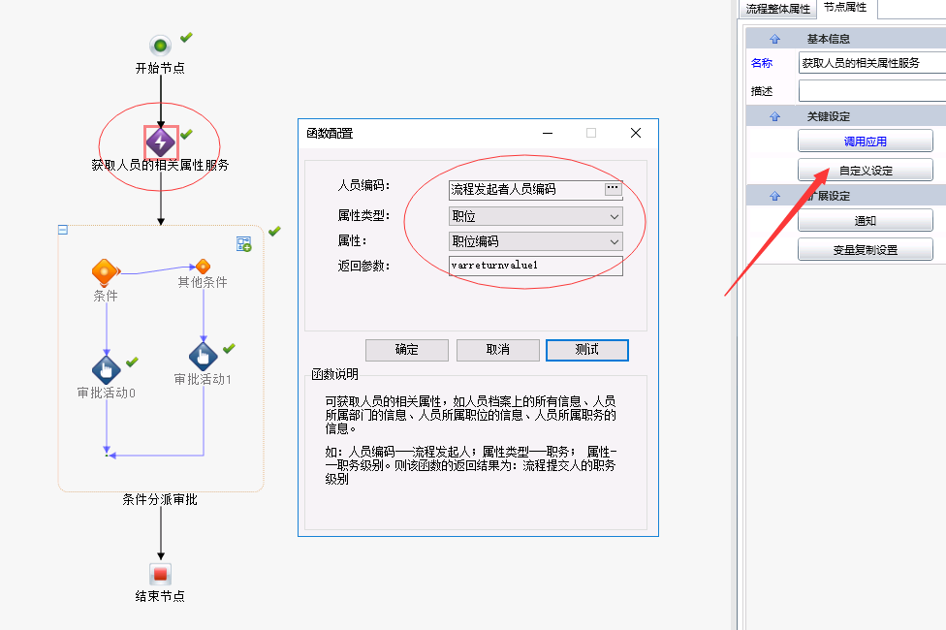This screenshot has height=630, width=946.
Task: Click the 人员编码 text field
Action: 526,189
